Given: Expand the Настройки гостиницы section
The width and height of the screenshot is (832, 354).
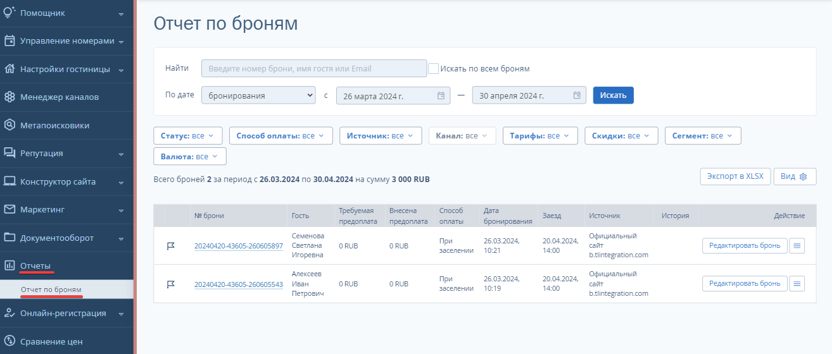Looking at the screenshot, I should pyautogui.click(x=121, y=70).
